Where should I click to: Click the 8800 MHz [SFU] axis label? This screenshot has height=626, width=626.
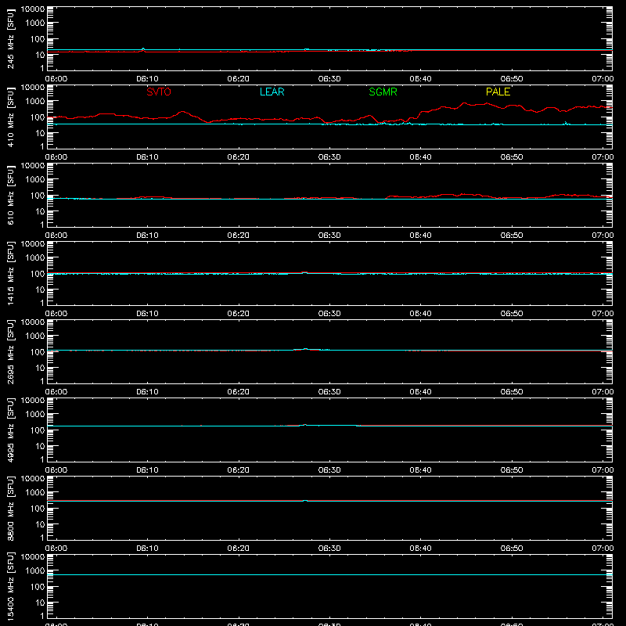tap(10, 508)
